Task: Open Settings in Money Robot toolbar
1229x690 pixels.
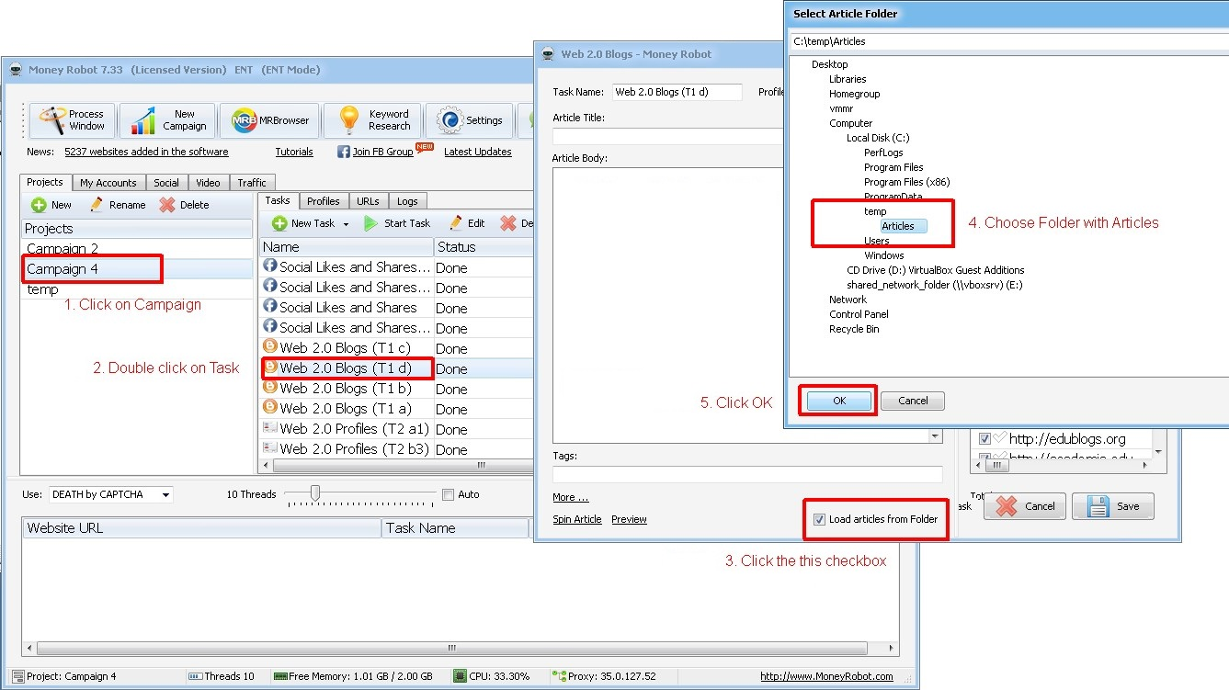Action: pyautogui.click(x=470, y=120)
